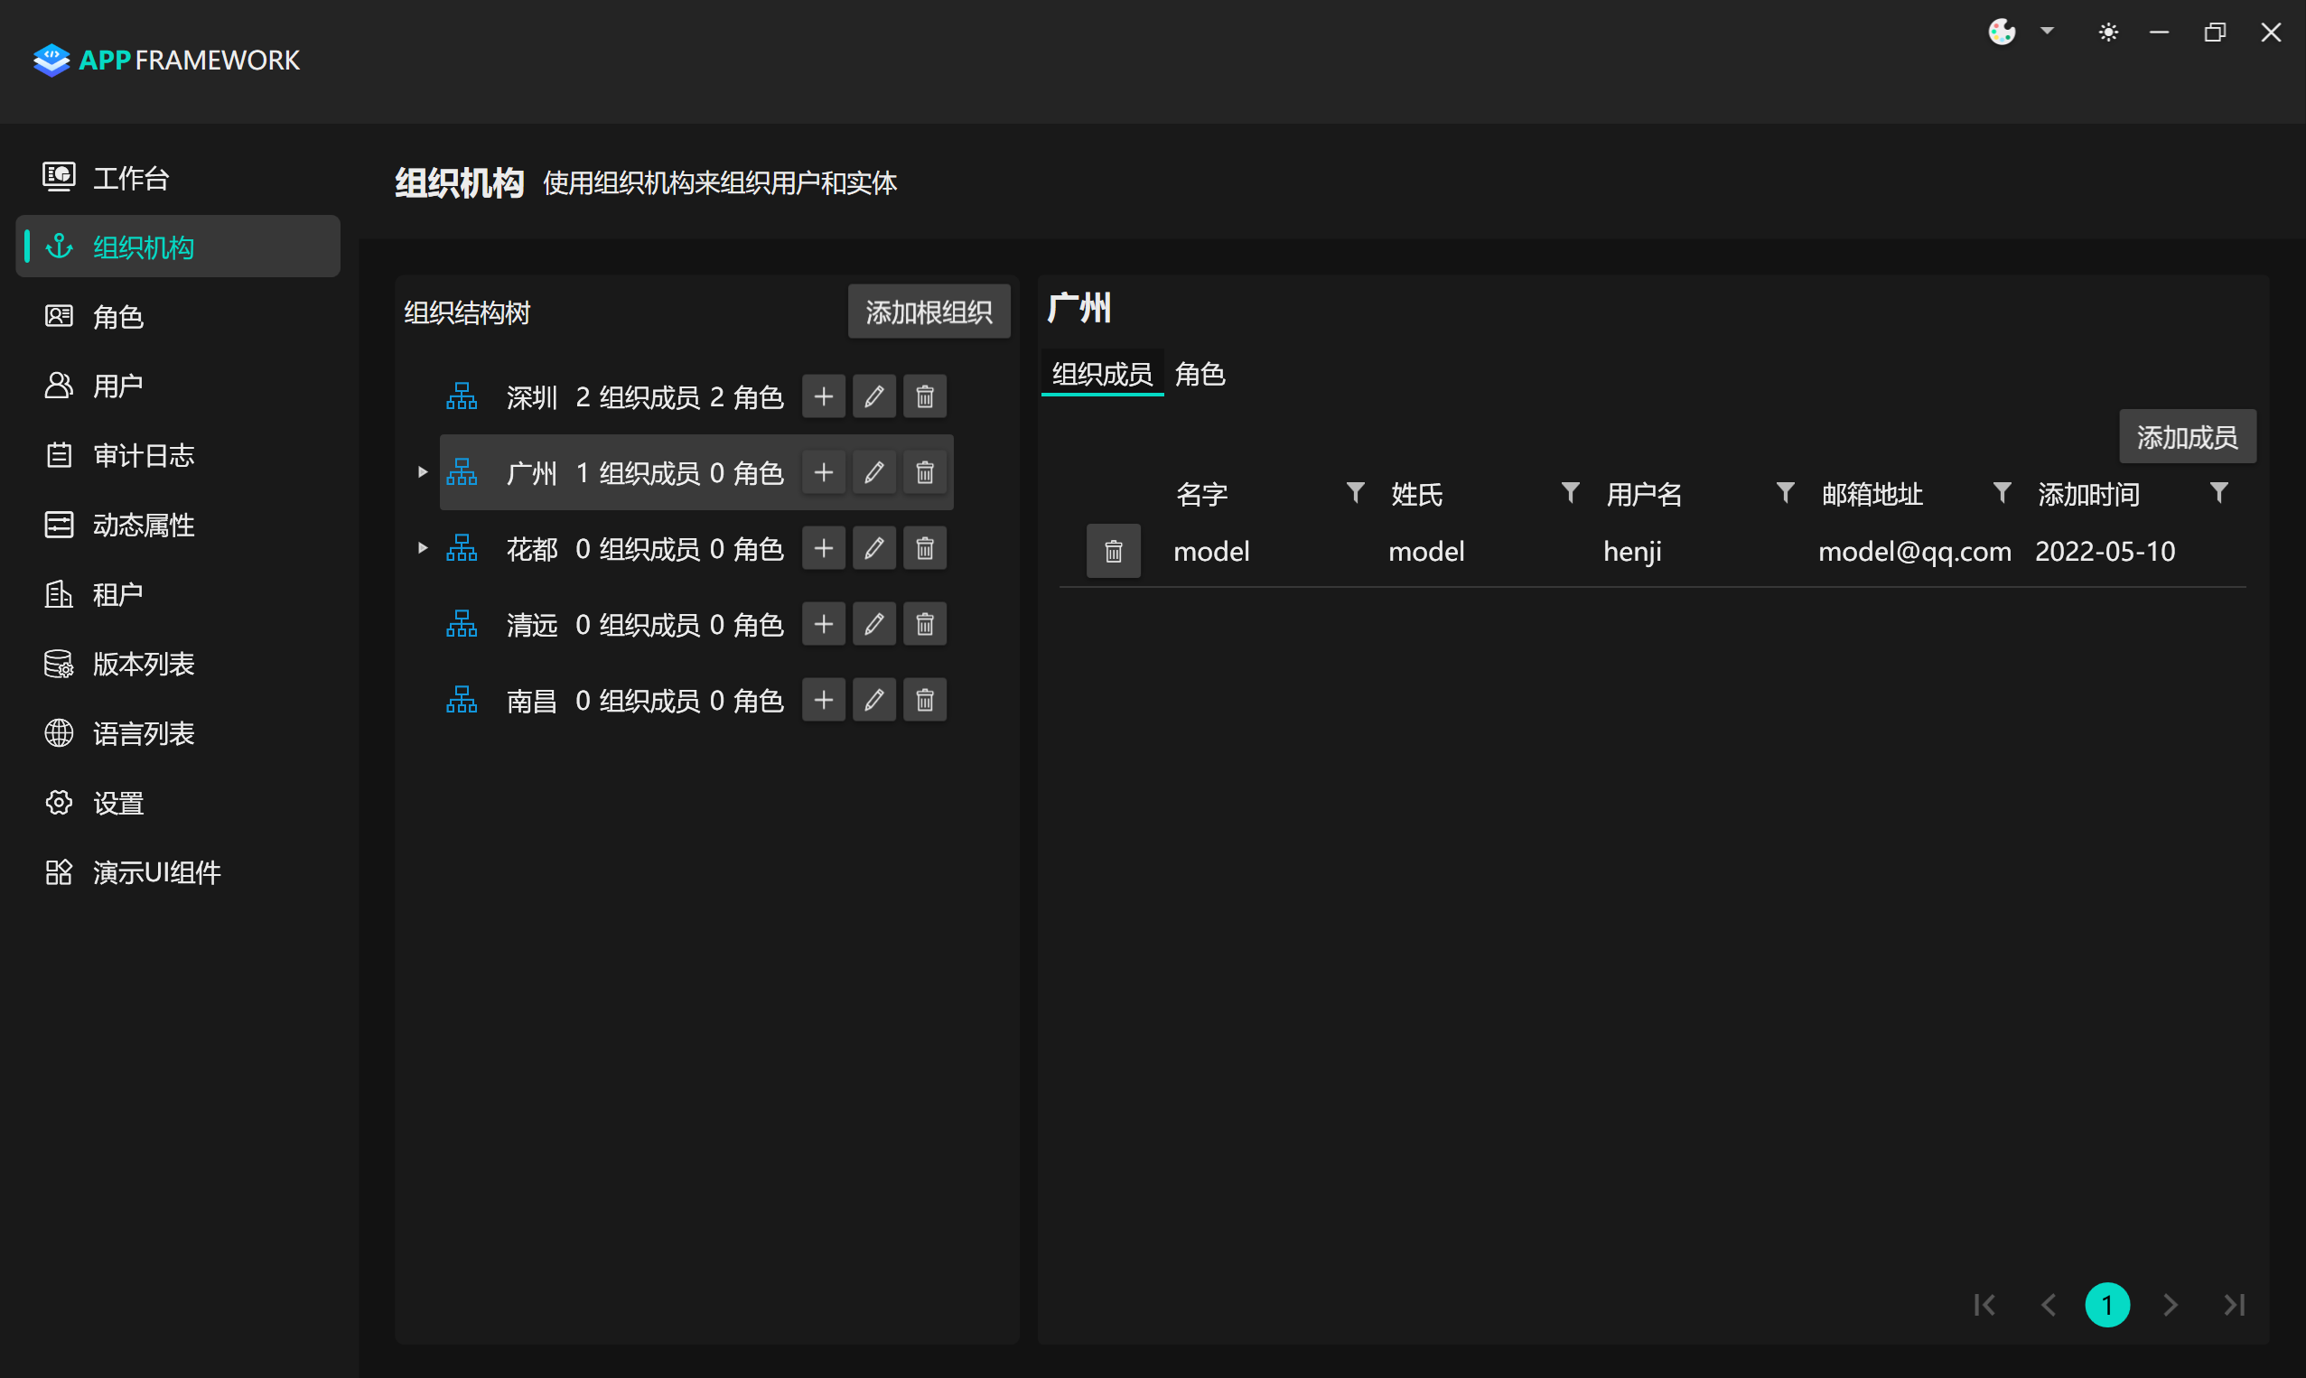Image resolution: width=2306 pixels, height=1378 pixels.
Task: Click the 2022-05-10 date cell
Action: 2105,552
